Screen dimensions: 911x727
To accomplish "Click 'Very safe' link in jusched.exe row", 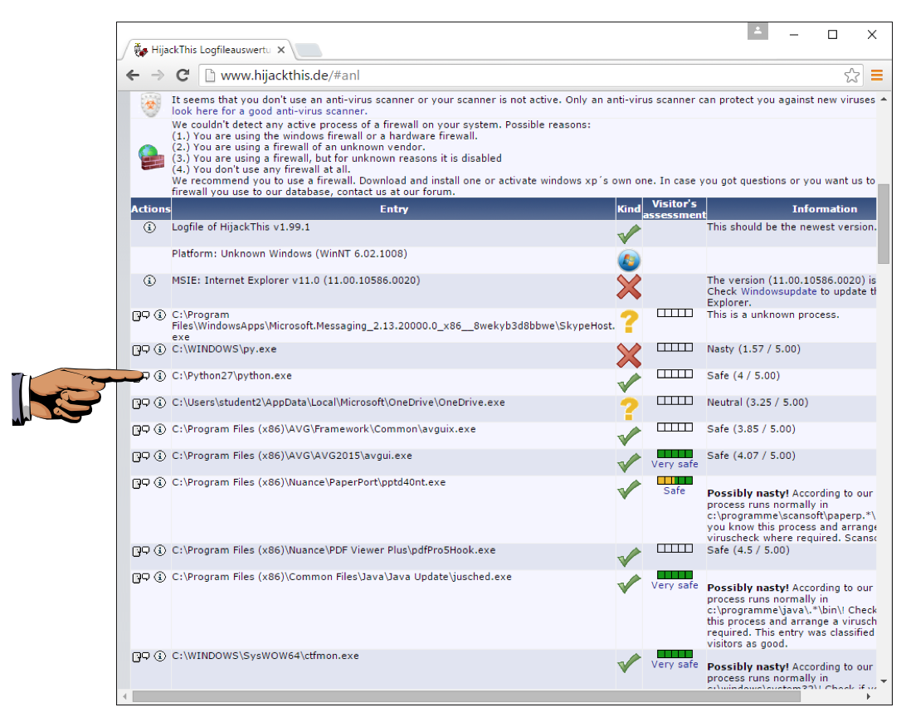I will 675,585.
